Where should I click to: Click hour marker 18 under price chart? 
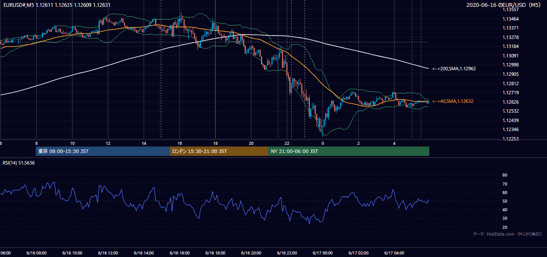tap(215, 143)
